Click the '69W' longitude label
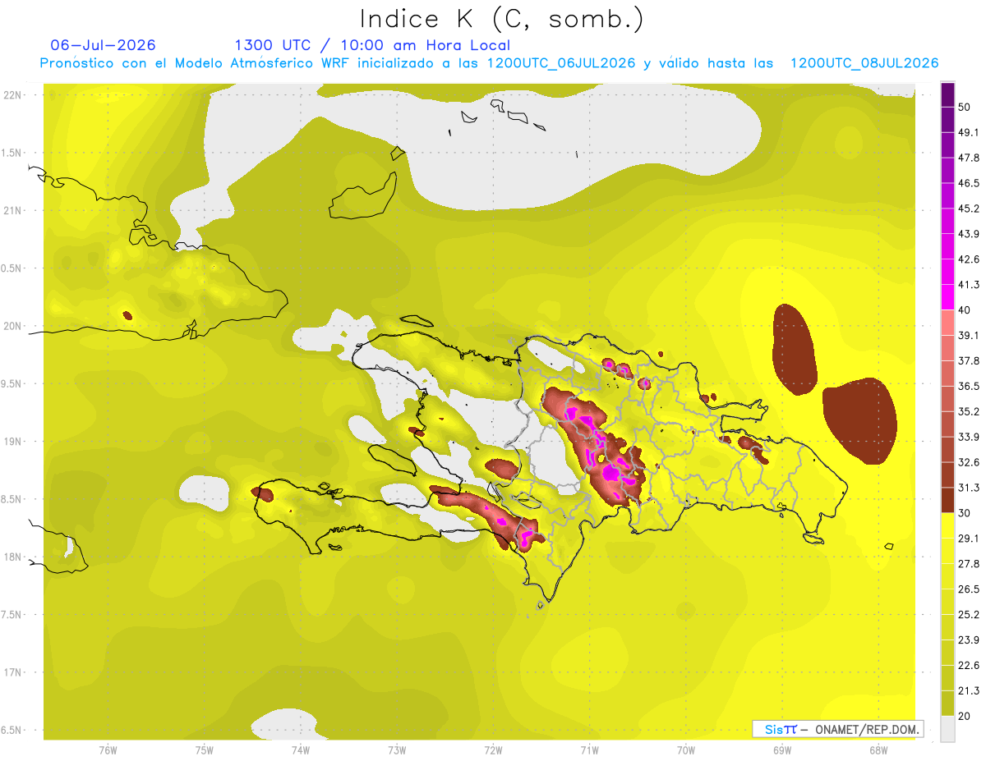This screenshot has width=986, height=761. click(x=782, y=750)
